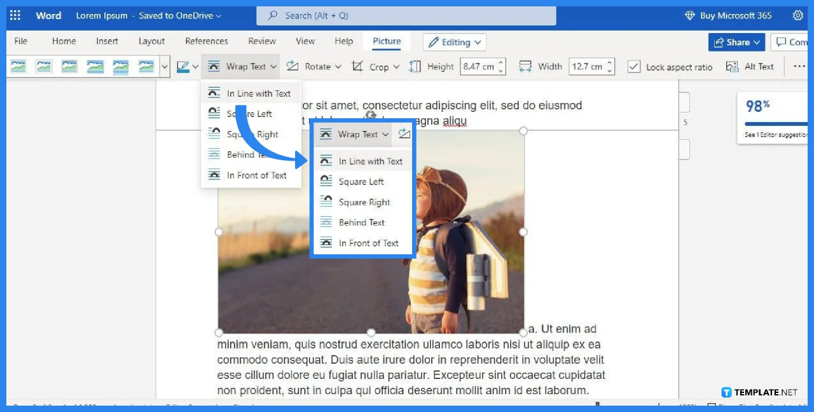814x412 pixels.
Task: Click the Buy Microsoft 365 diamond icon
Action: click(x=690, y=15)
